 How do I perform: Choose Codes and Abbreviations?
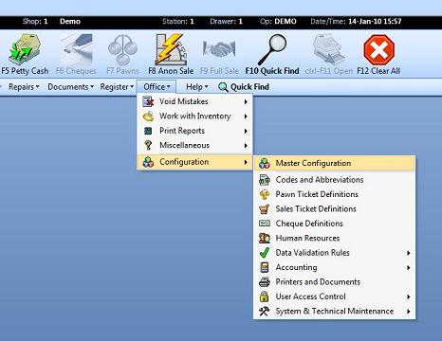coord(335,180)
